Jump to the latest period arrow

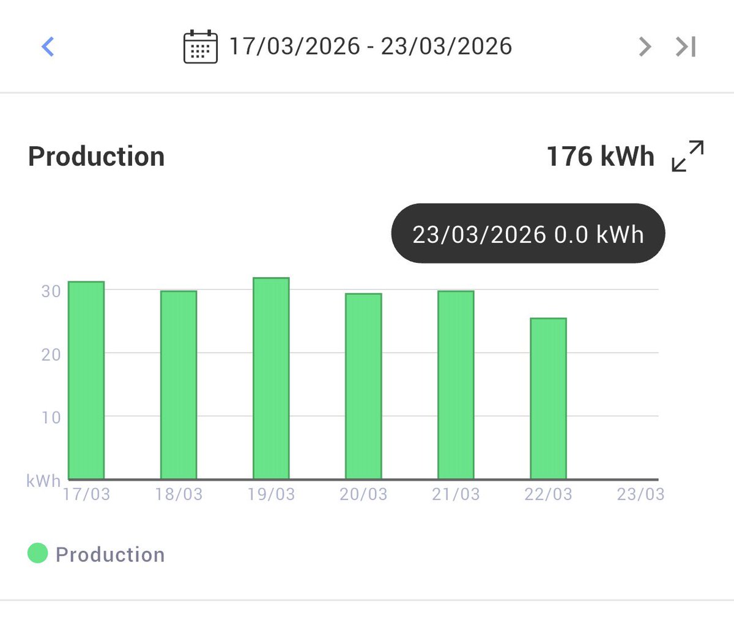[686, 46]
